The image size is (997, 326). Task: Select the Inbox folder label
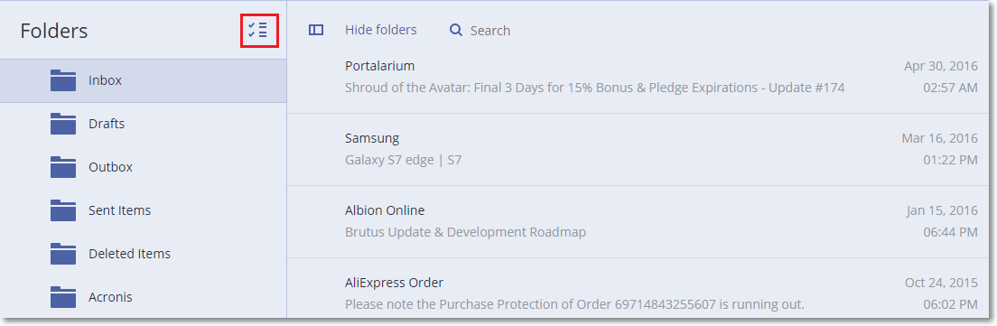tap(106, 80)
